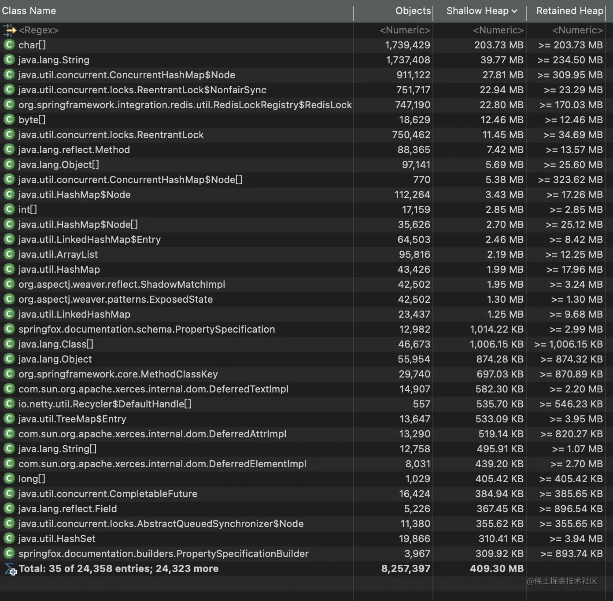The width and height of the screenshot is (613, 601).
Task: Click the icon beside java.lang.reflect.Method
Action: coord(9,150)
